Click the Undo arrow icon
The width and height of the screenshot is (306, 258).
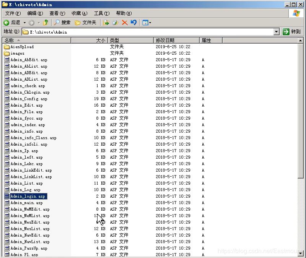point(133,23)
